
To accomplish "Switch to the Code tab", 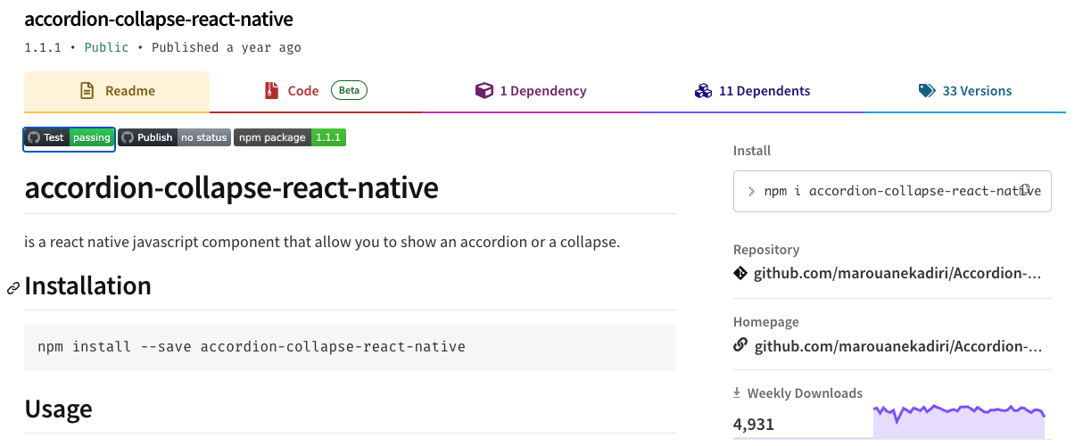I will pos(316,91).
